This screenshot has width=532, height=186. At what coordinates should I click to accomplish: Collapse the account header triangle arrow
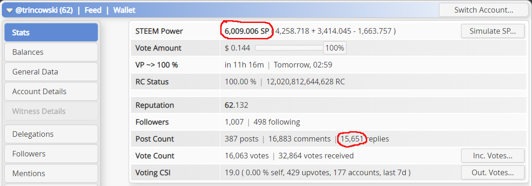click(9, 10)
